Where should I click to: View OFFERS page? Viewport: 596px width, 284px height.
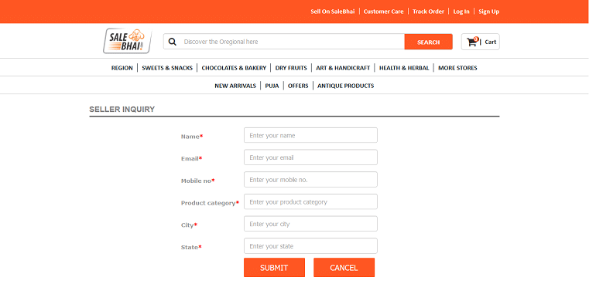coord(298,86)
